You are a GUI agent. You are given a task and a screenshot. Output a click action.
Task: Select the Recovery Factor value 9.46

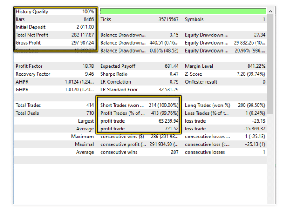[89, 74]
